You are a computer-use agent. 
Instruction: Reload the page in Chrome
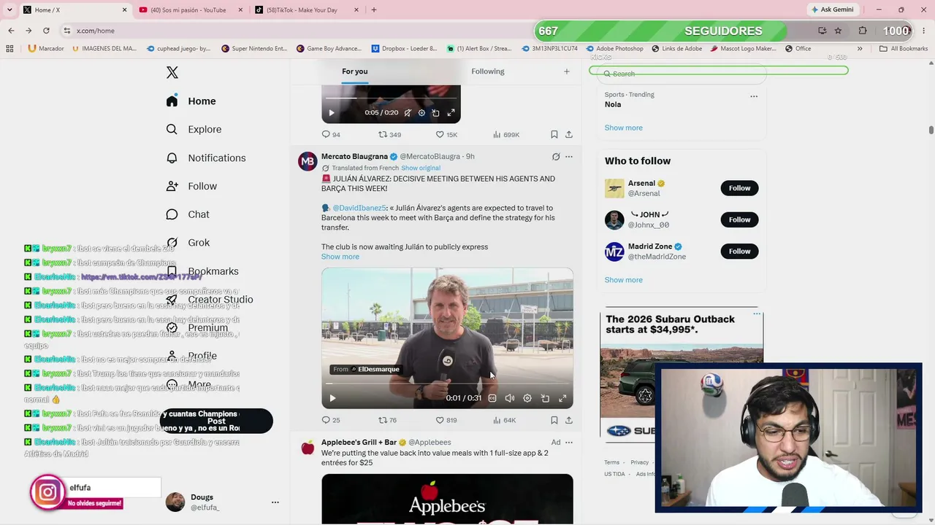click(46, 31)
